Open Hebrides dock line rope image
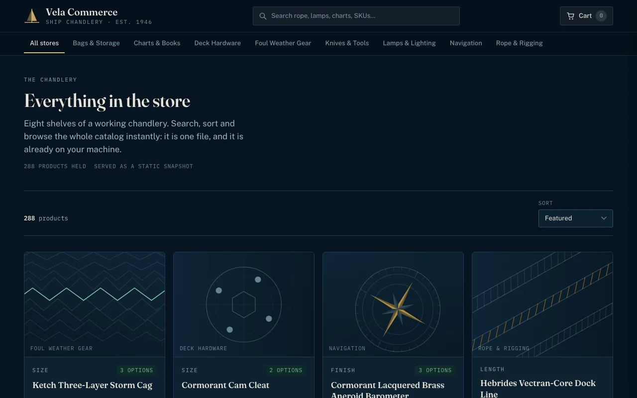 (542, 304)
